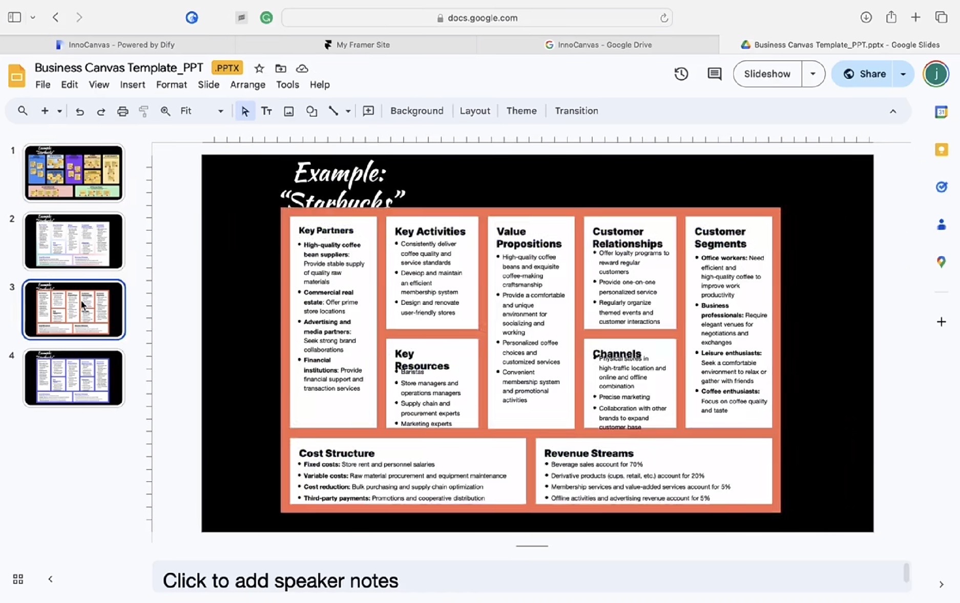Collapse the toolbar with the up chevron
The width and height of the screenshot is (960, 603).
pyautogui.click(x=893, y=111)
